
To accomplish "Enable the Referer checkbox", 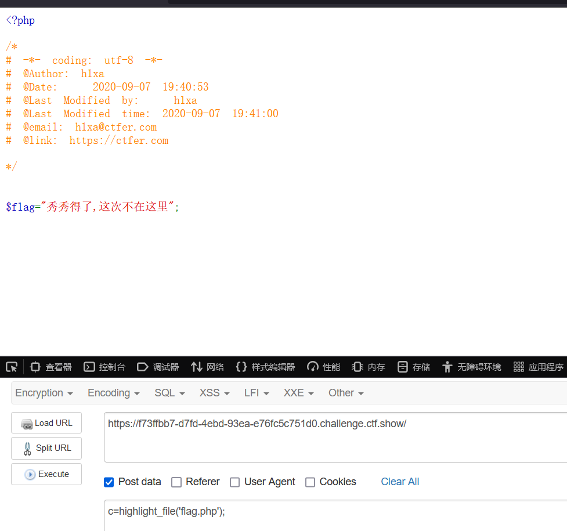I will (x=176, y=482).
